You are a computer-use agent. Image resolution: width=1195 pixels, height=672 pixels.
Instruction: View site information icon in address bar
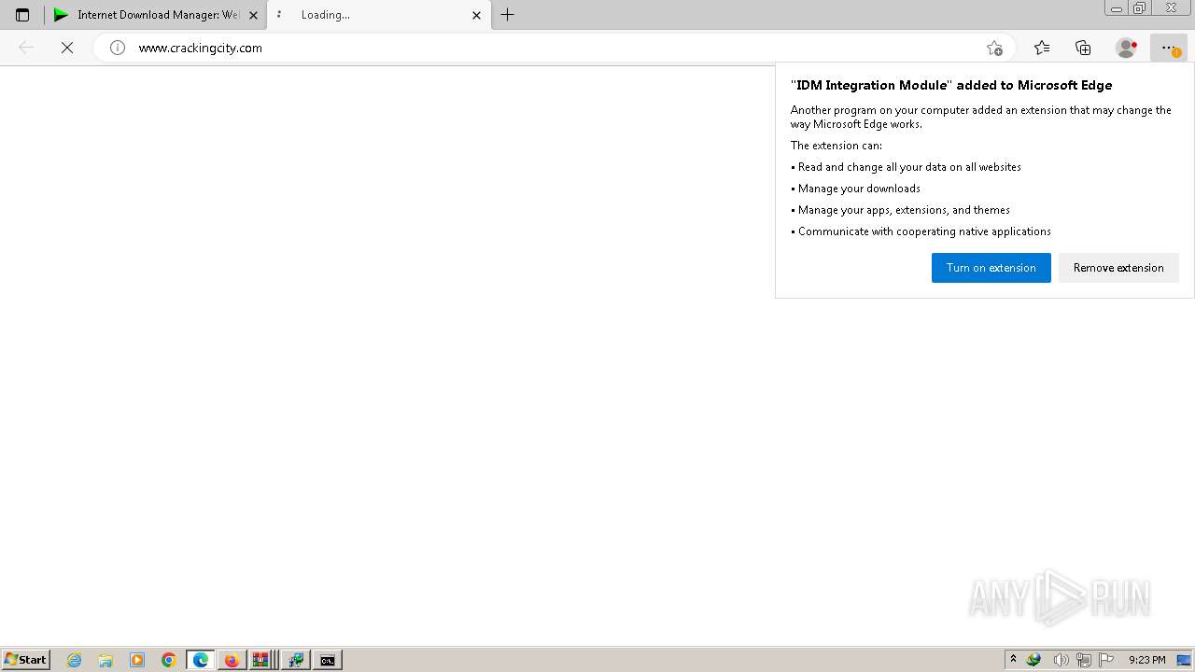pos(118,48)
